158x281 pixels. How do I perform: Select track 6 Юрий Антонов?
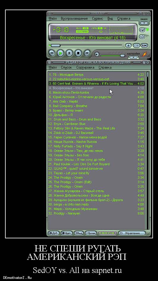tap(97, 97)
